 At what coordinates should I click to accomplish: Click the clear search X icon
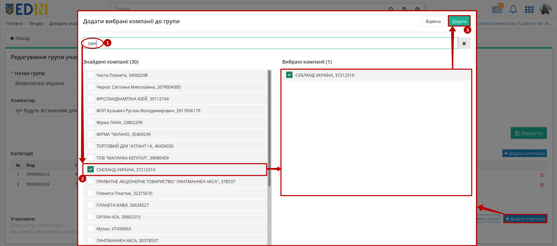click(x=464, y=43)
